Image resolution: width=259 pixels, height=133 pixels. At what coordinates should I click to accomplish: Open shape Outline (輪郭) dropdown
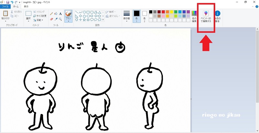coord(110,12)
